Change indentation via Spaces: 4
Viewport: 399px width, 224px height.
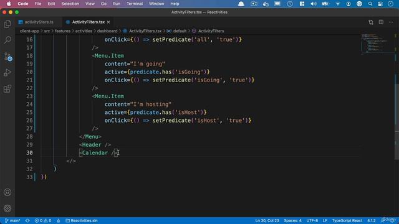(x=292, y=220)
